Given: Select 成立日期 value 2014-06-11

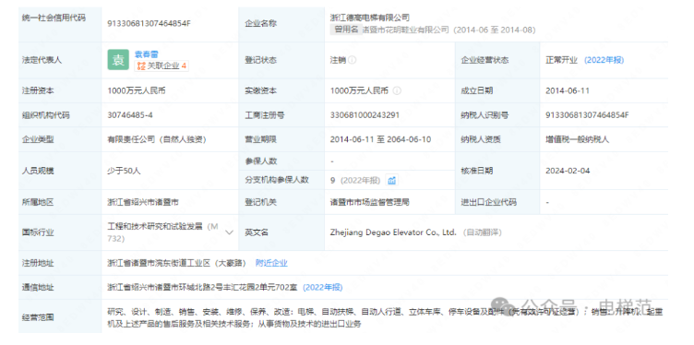Looking at the screenshot, I should 568,90.
